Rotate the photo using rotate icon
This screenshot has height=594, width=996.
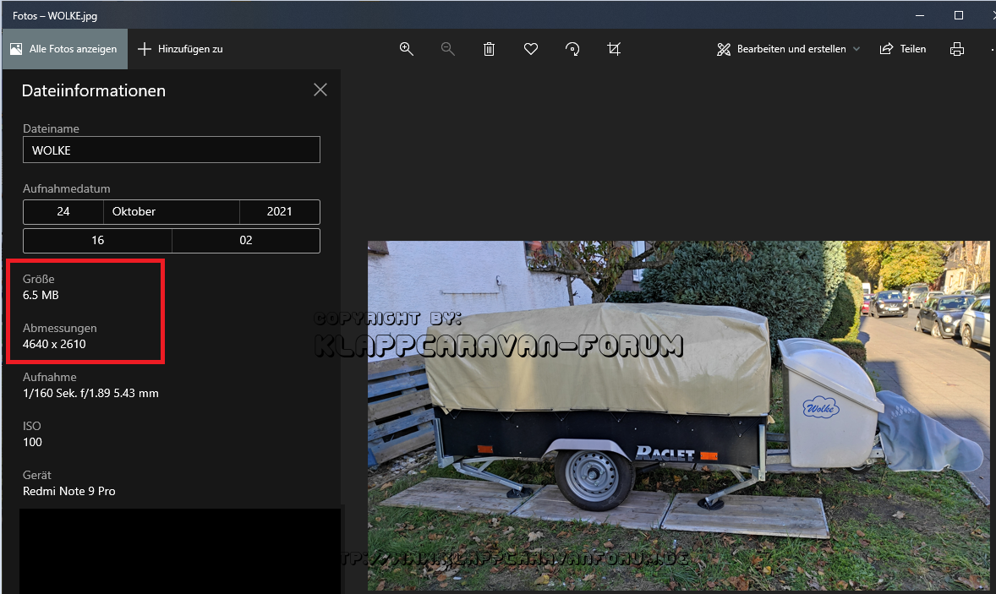coord(572,49)
